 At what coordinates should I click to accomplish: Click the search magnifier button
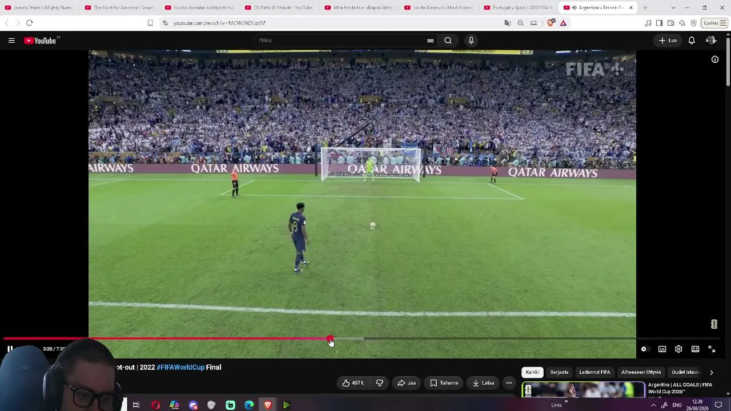448,41
